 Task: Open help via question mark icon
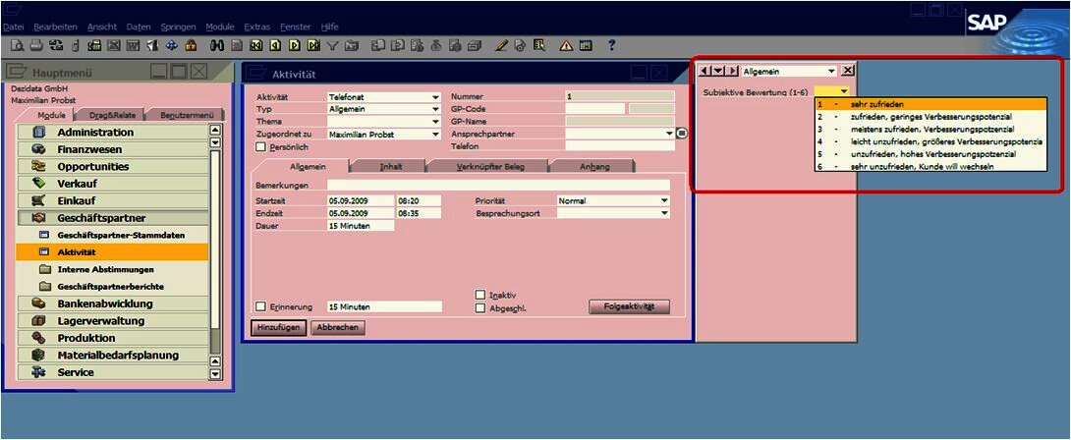pos(611,45)
